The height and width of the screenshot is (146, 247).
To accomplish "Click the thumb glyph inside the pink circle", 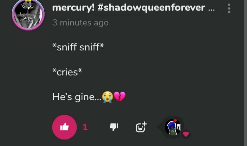I will point(64,127).
